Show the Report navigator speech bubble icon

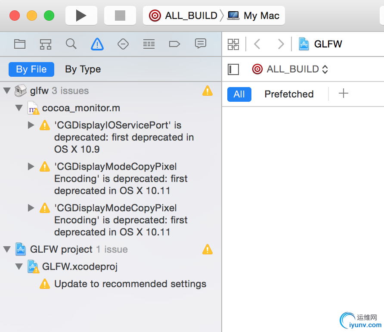coord(200,44)
